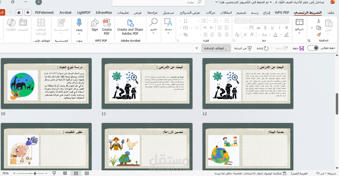Switch to the Insert (إدراج) tab
The width and height of the screenshot is (339, 176).
tap(267, 13)
